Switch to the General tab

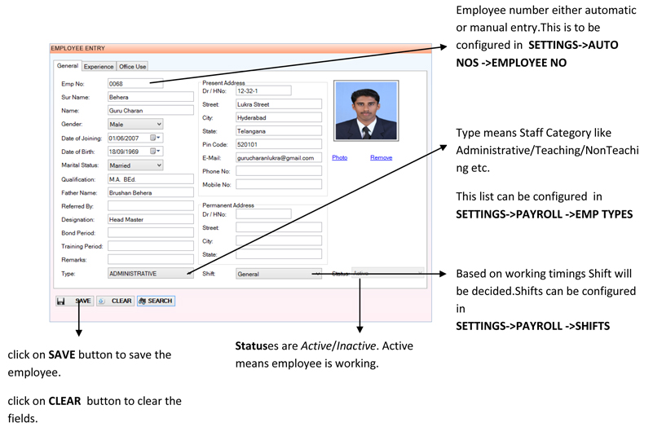[68, 66]
